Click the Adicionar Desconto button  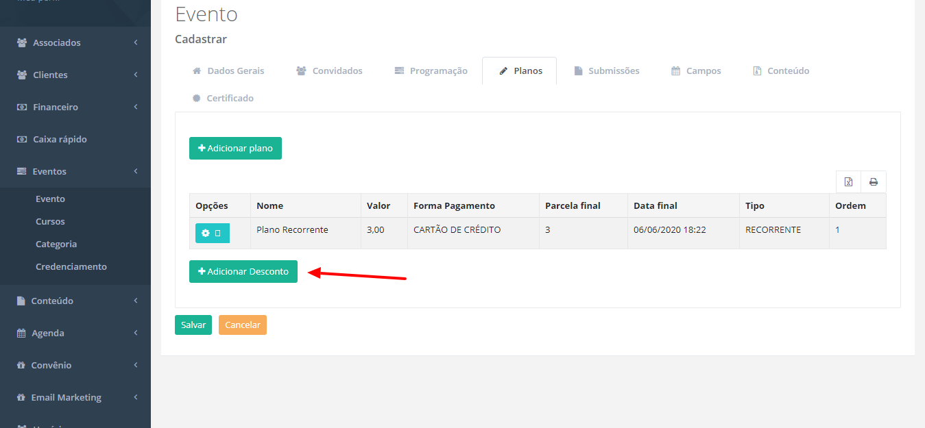pos(243,271)
